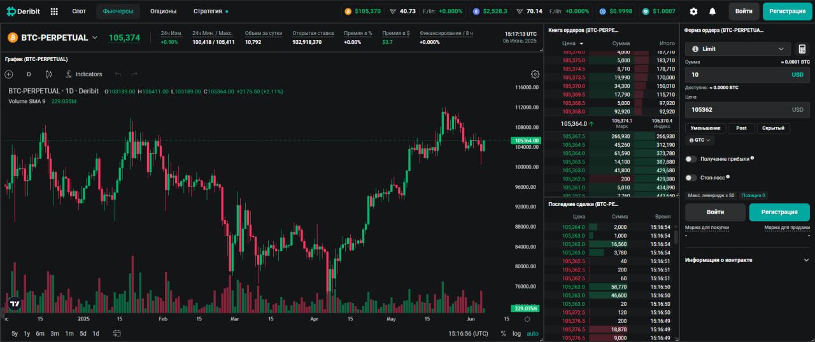Enable the 'Скрытый' hidden order option
815x342 pixels.
774,128
